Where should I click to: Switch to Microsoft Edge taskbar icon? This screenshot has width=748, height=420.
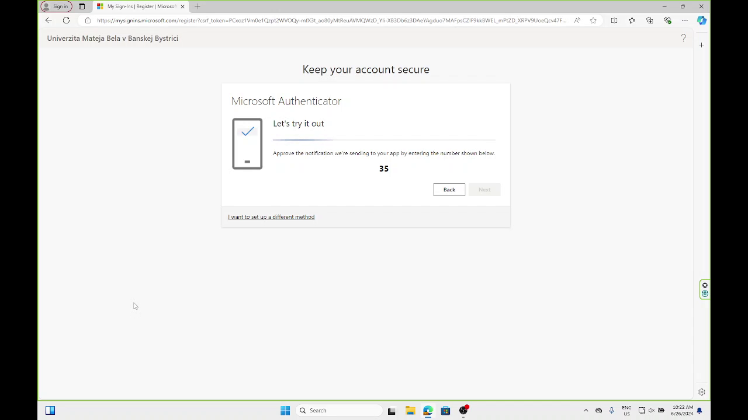[x=428, y=411]
